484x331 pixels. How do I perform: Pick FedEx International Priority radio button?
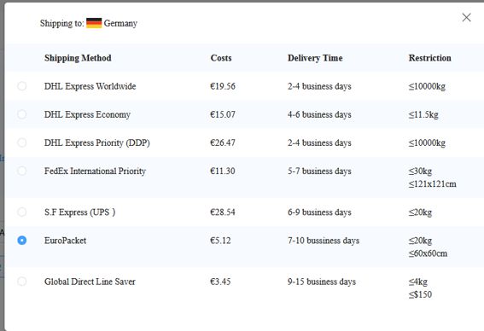[21, 171]
